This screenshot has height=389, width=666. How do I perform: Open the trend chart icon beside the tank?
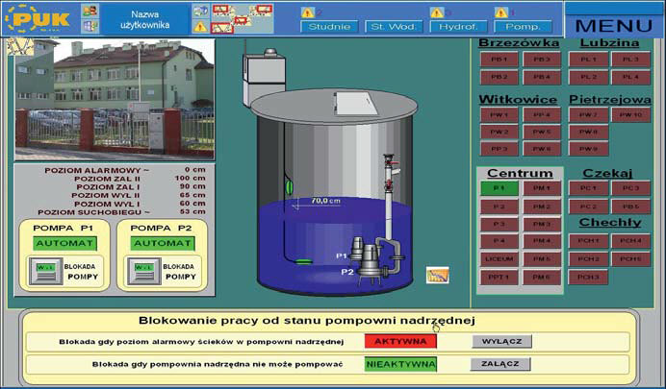[437, 276]
